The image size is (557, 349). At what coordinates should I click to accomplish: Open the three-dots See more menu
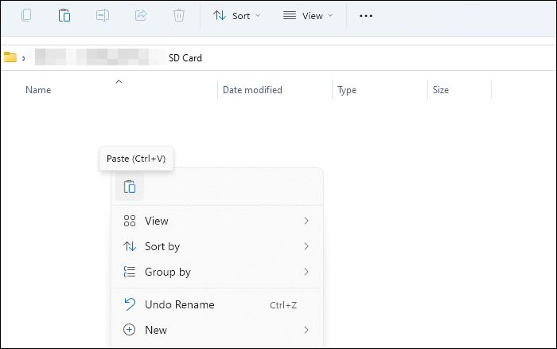pyautogui.click(x=366, y=16)
